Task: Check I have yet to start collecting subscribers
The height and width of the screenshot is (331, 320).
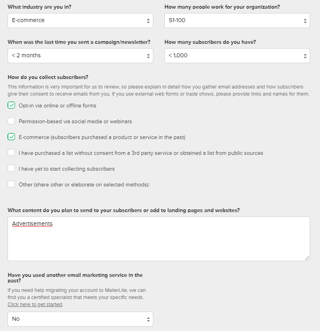Action: point(11,169)
